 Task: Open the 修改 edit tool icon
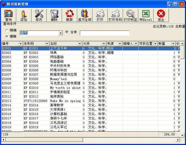click(39, 15)
